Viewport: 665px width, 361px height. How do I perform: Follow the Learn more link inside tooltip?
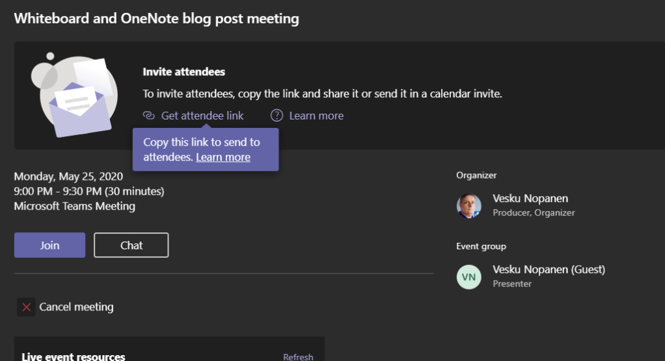click(x=223, y=157)
